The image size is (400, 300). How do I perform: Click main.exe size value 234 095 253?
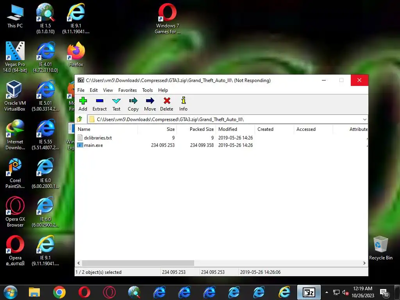pos(163,145)
